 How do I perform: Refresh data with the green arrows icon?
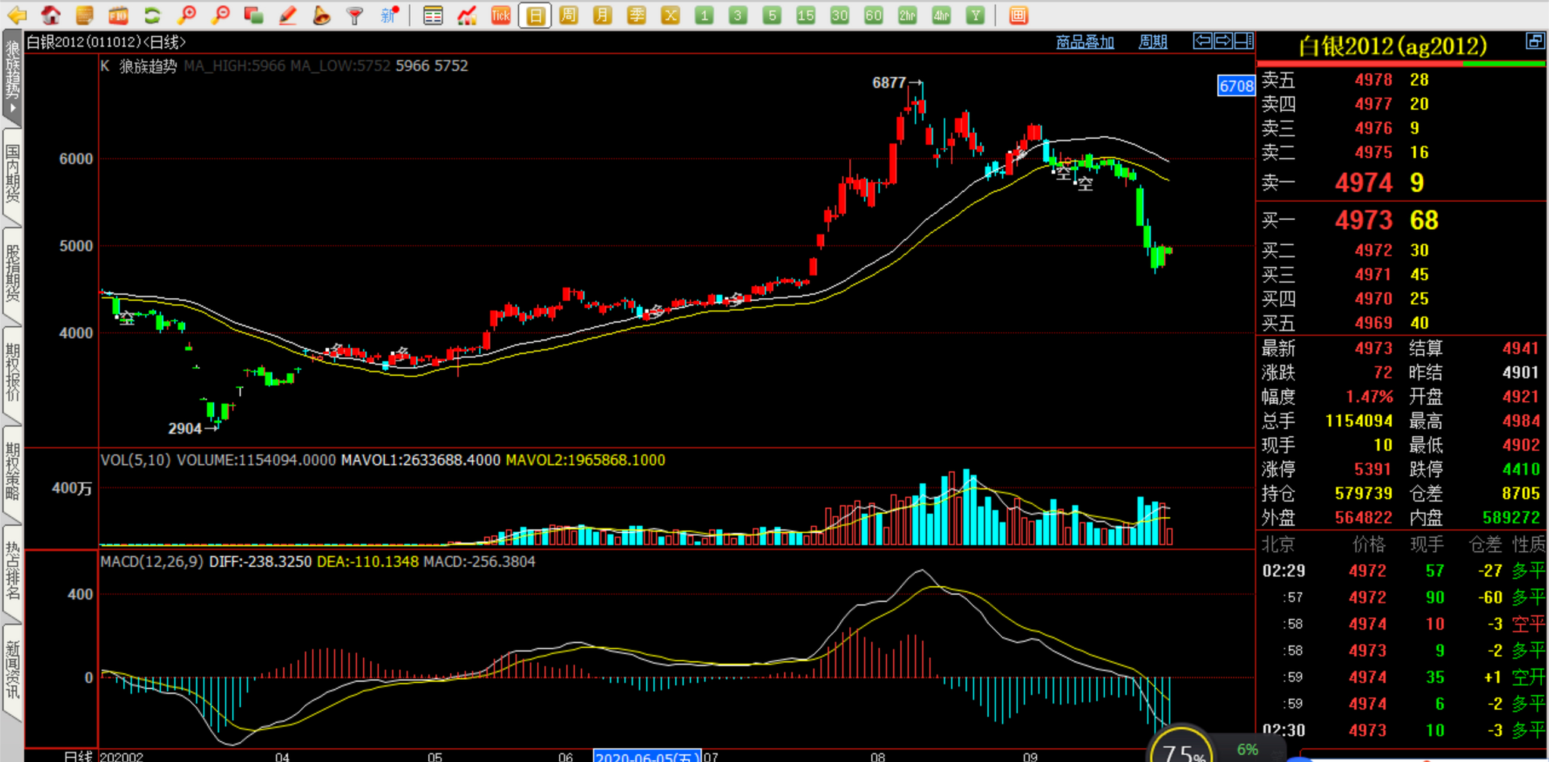[152, 15]
